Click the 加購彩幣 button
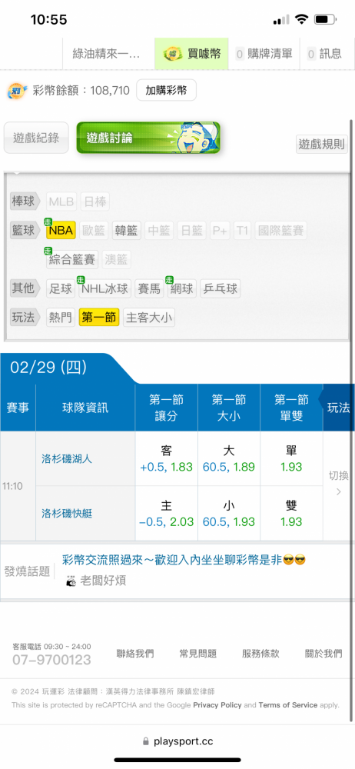 (166, 90)
